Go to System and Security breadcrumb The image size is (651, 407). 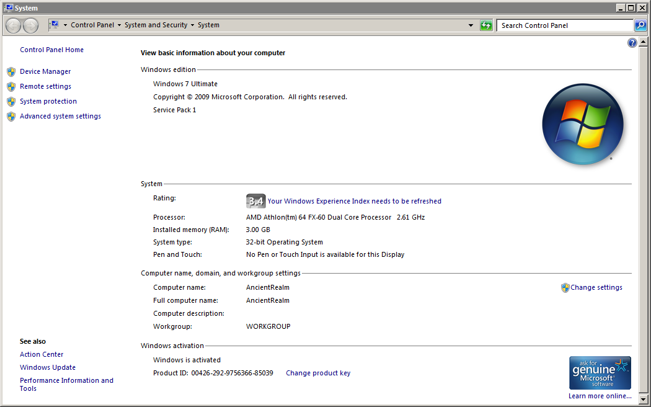tap(156, 25)
